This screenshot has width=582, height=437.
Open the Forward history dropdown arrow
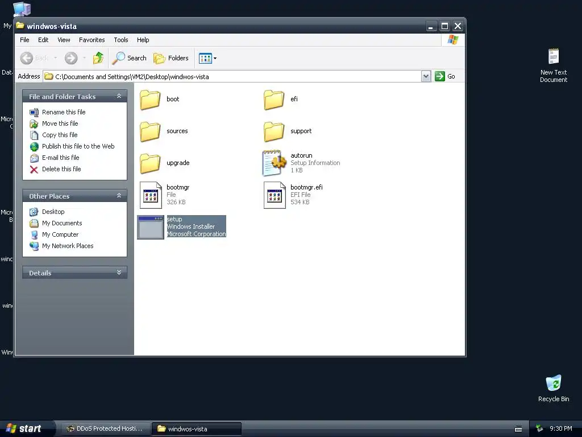pos(84,58)
